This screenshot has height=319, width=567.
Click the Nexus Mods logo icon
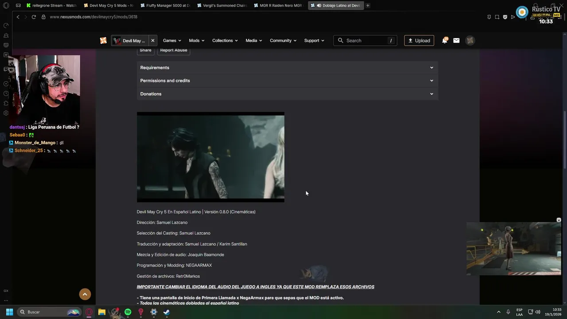tap(103, 40)
